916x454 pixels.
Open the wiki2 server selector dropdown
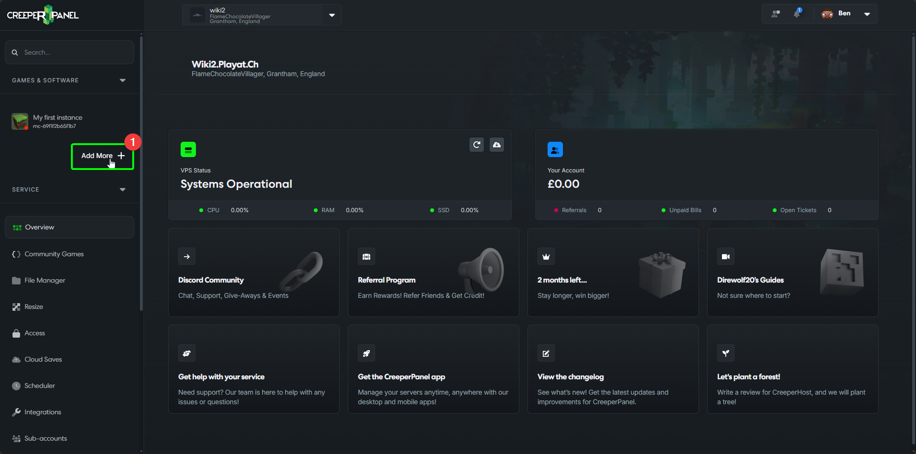point(262,15)
